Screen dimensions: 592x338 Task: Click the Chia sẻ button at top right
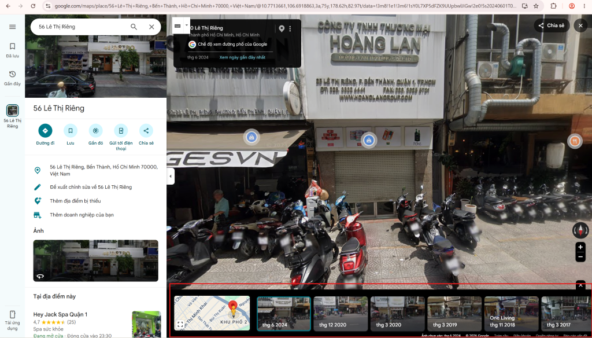click(x=552, y=25)
